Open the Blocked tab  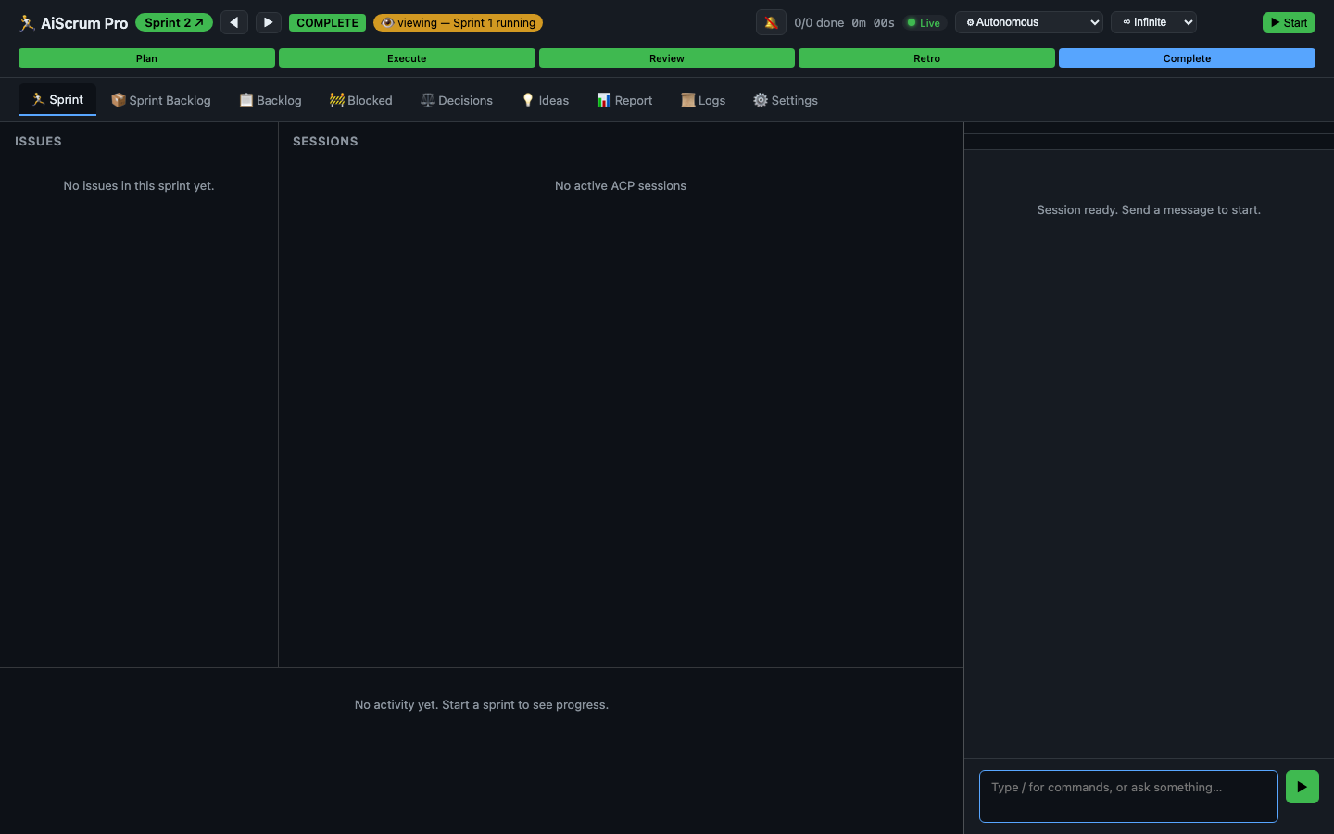pyautogui.click(x=361, y=100)
